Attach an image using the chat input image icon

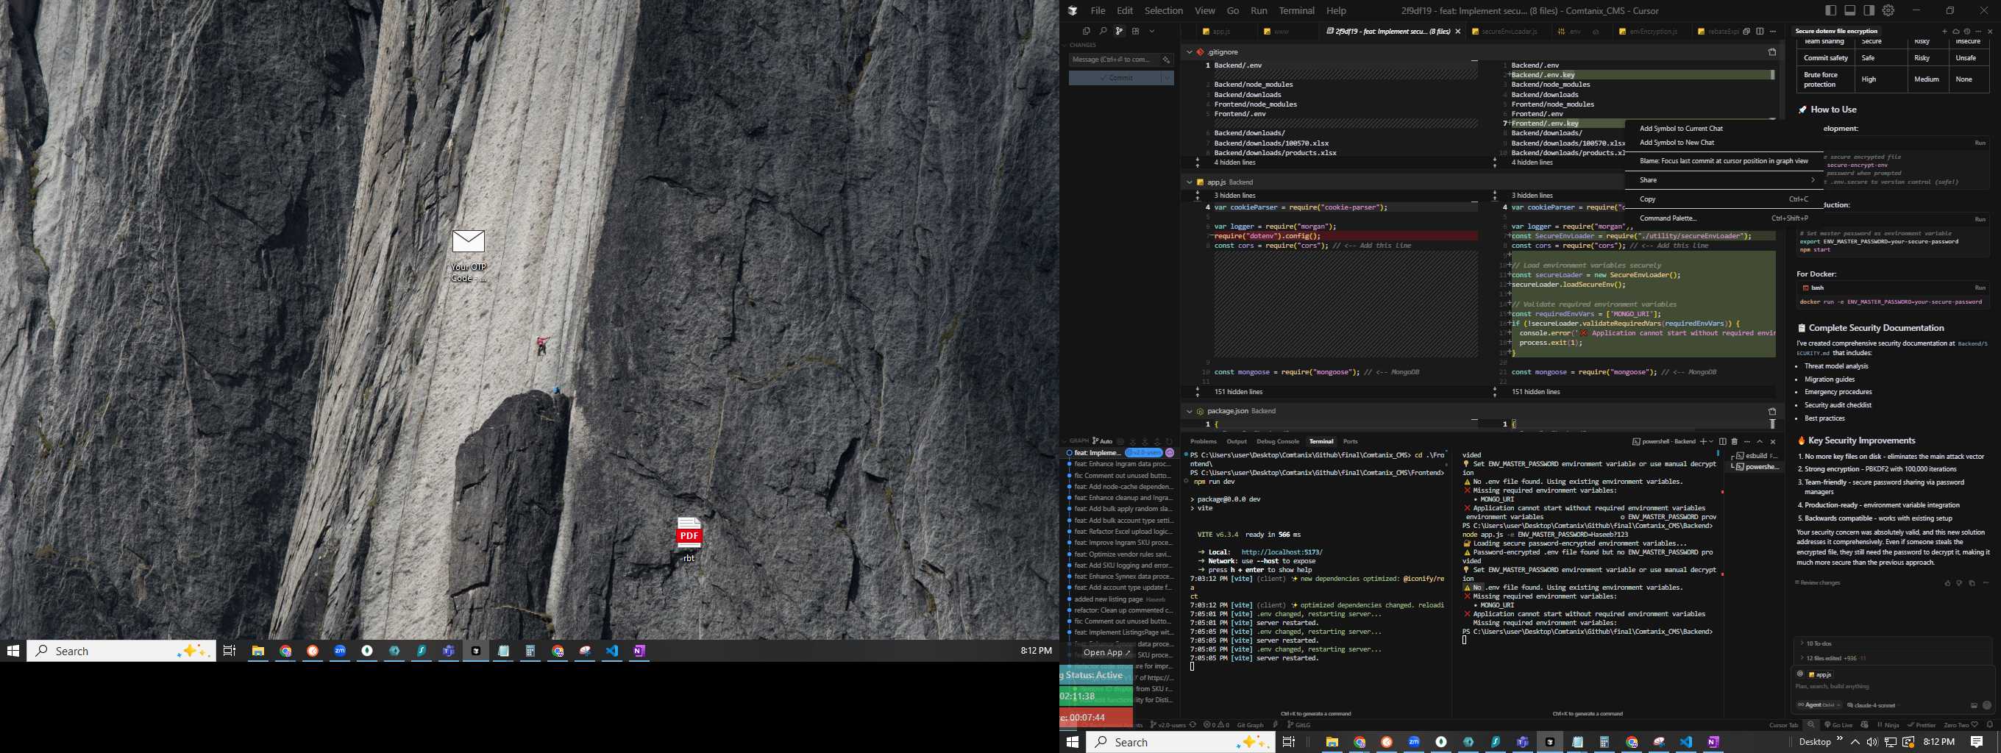coord(1974,706)
